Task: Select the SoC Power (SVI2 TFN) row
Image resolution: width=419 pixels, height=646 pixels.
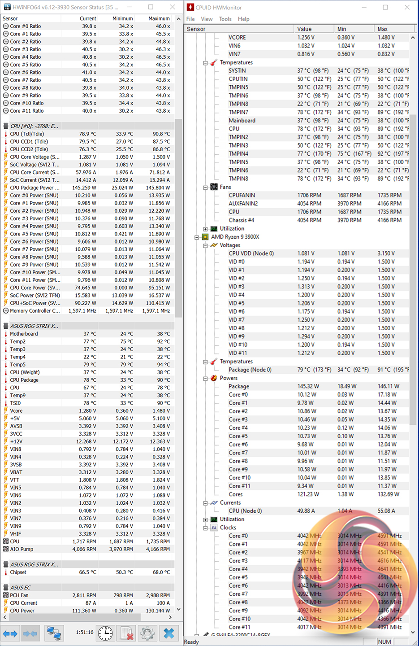Action: coord(87,296)
